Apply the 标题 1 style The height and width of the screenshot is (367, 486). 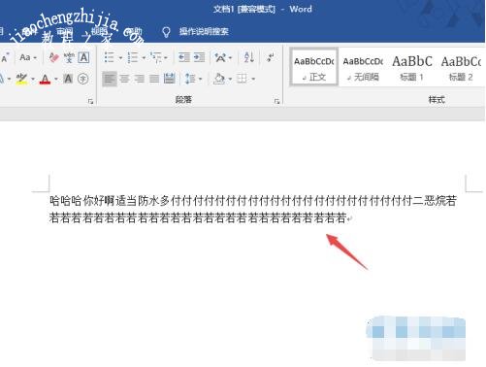(x=412, y=67)
